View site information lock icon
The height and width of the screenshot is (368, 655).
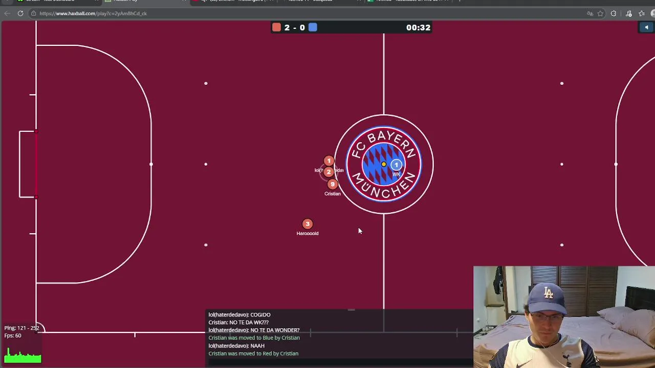tap(34, 13)
